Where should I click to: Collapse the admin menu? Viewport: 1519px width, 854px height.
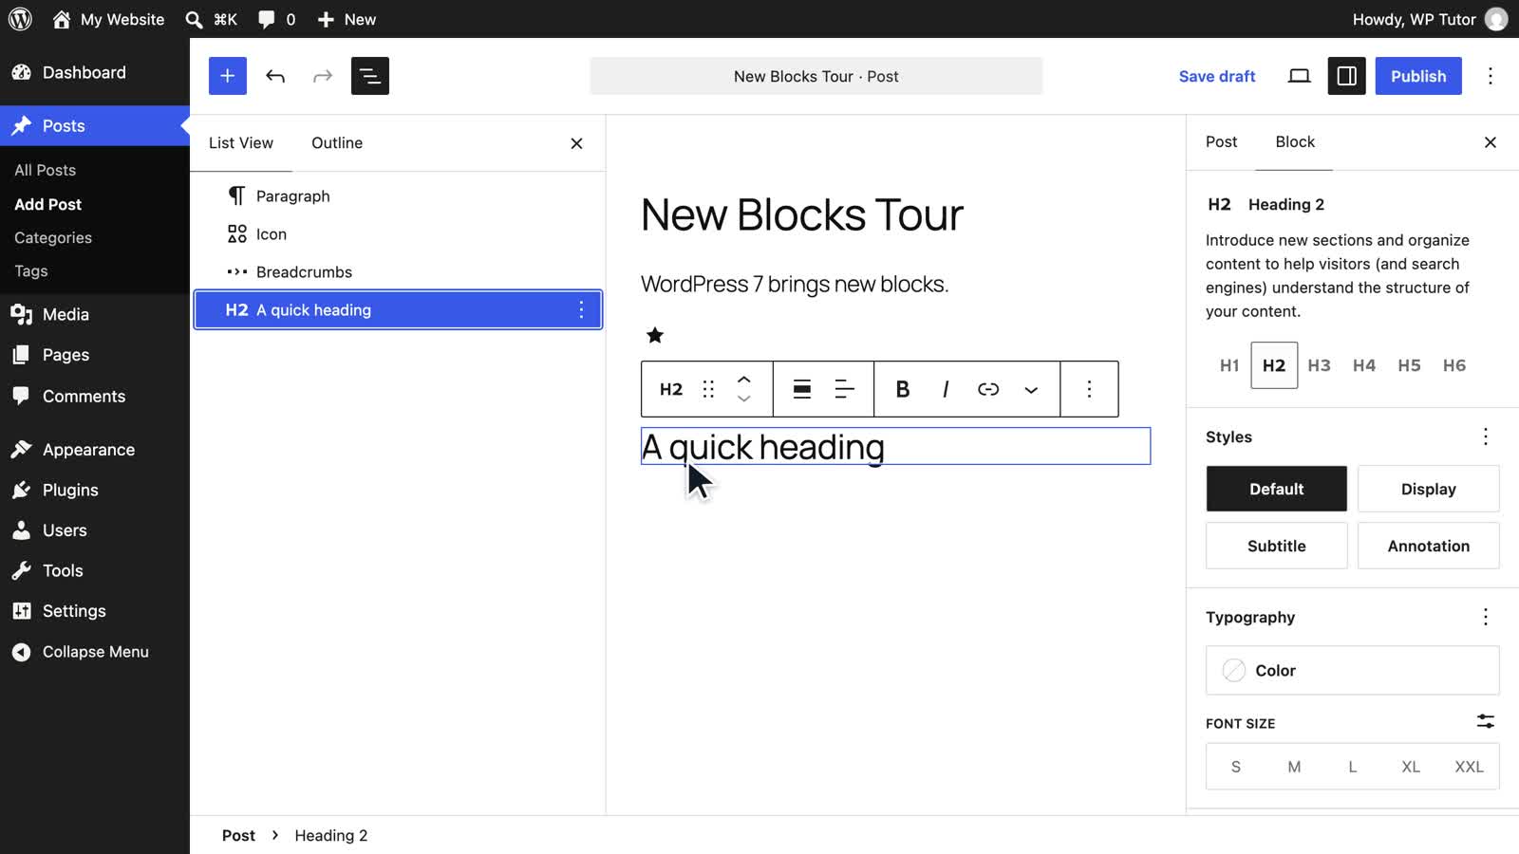point(95,652)
